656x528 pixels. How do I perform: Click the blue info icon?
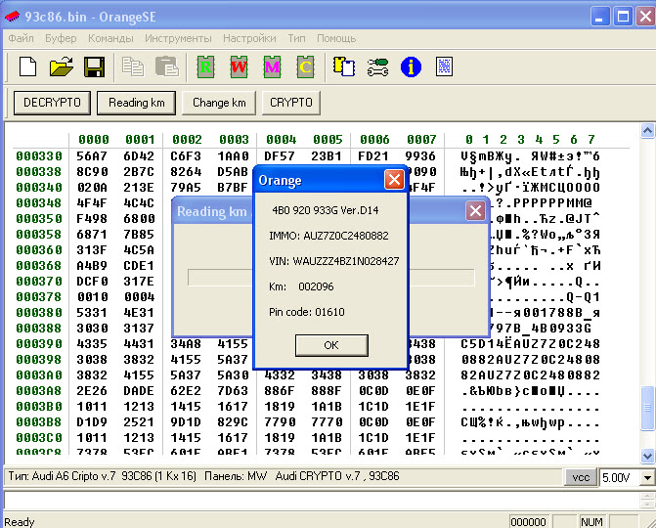(x=411, y=66)
